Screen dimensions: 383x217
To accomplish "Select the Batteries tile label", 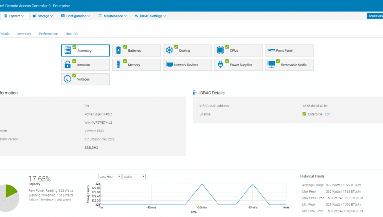I will tap(134, 50).
